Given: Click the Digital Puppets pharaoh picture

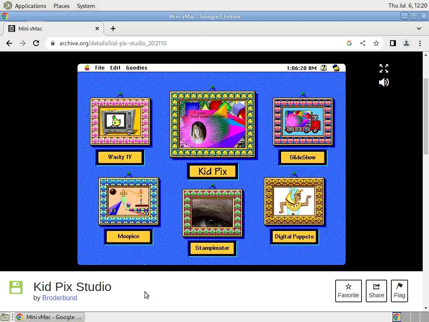Looking at the screenshot, I should (294, 201).
